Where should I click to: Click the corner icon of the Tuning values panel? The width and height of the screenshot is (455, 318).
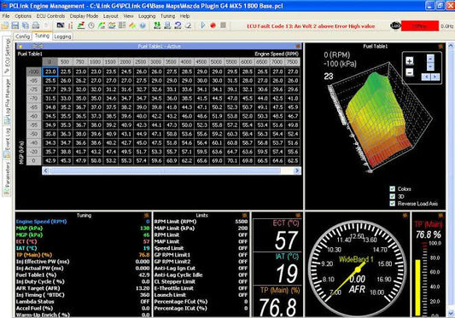pyautogui.click(x=146, y=215)
